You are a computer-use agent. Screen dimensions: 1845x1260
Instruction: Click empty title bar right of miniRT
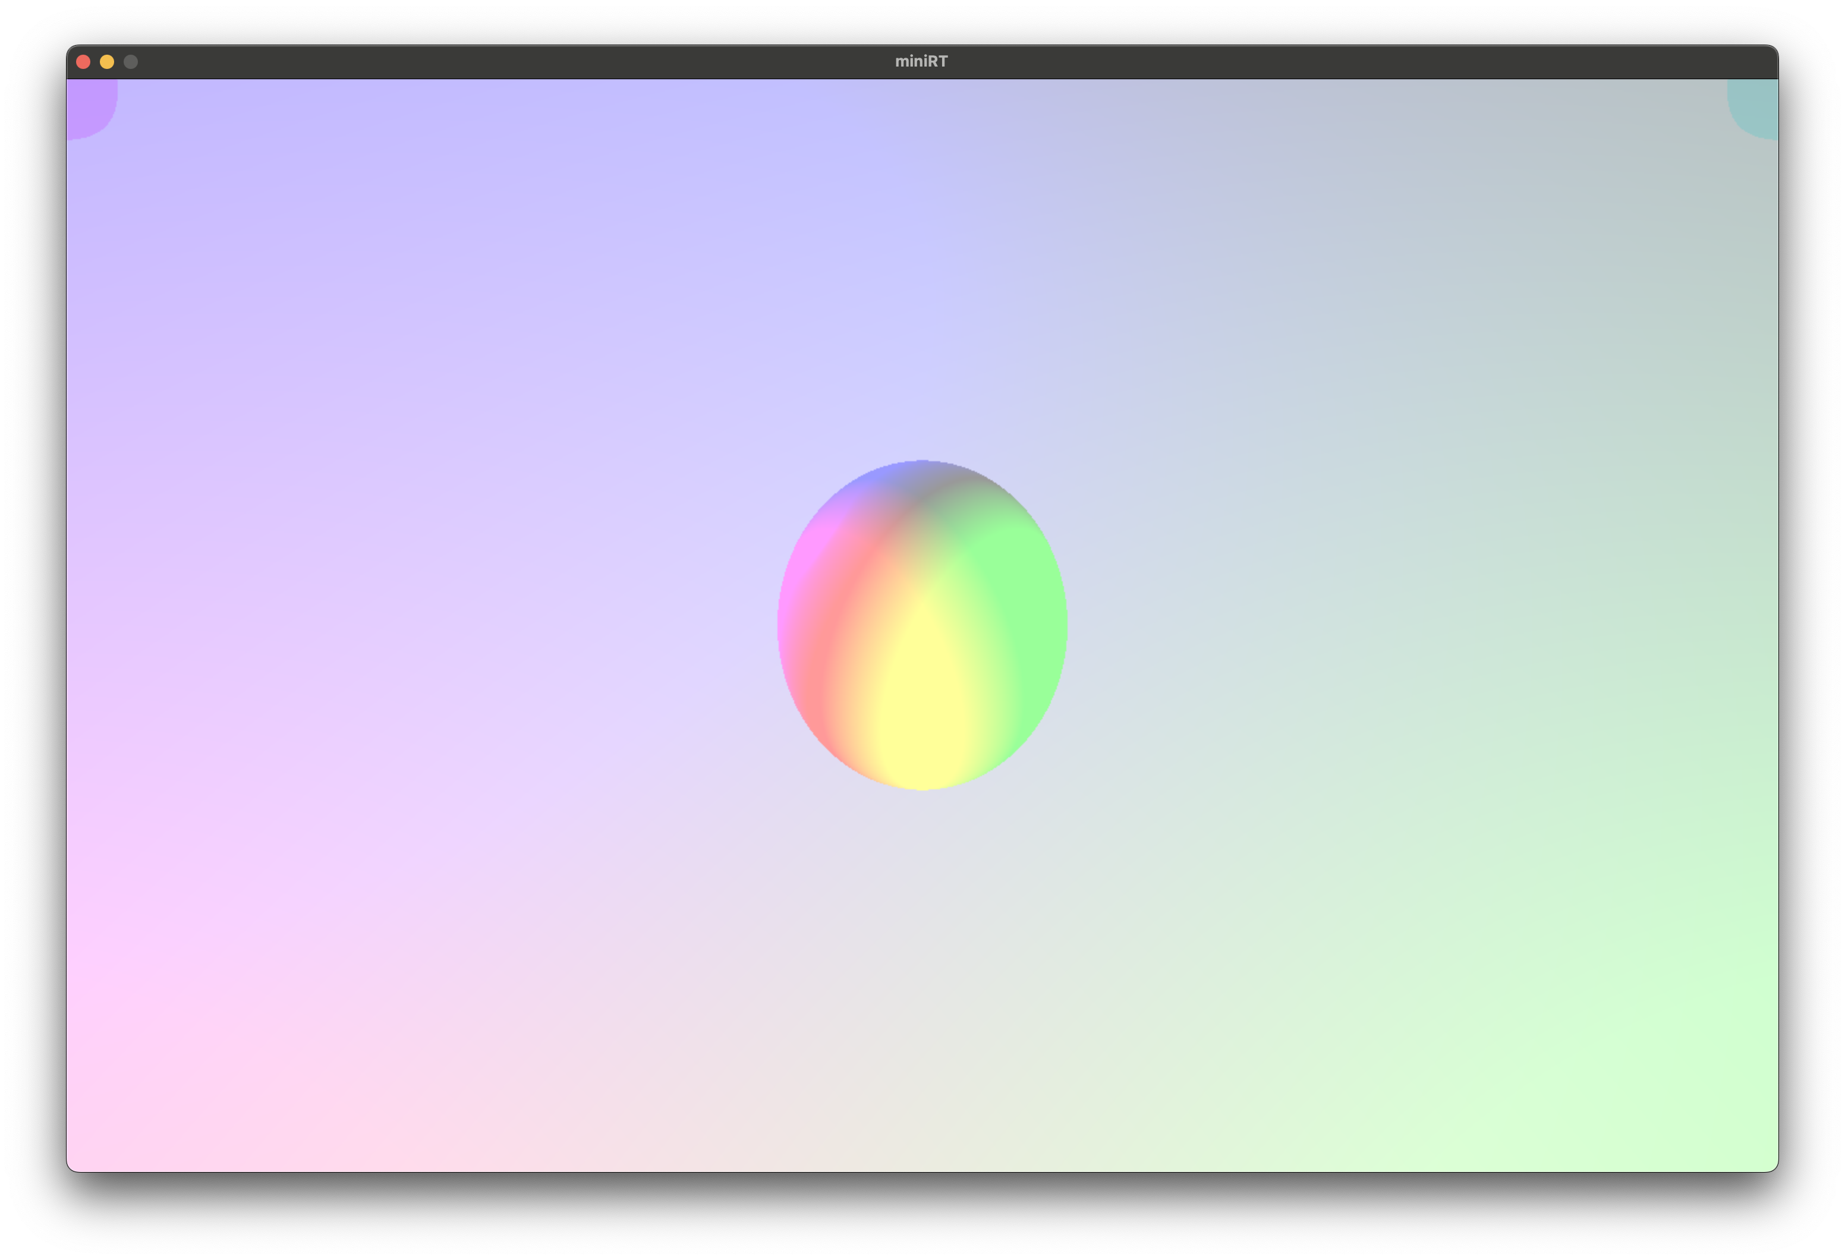(x=1350, y=62)
